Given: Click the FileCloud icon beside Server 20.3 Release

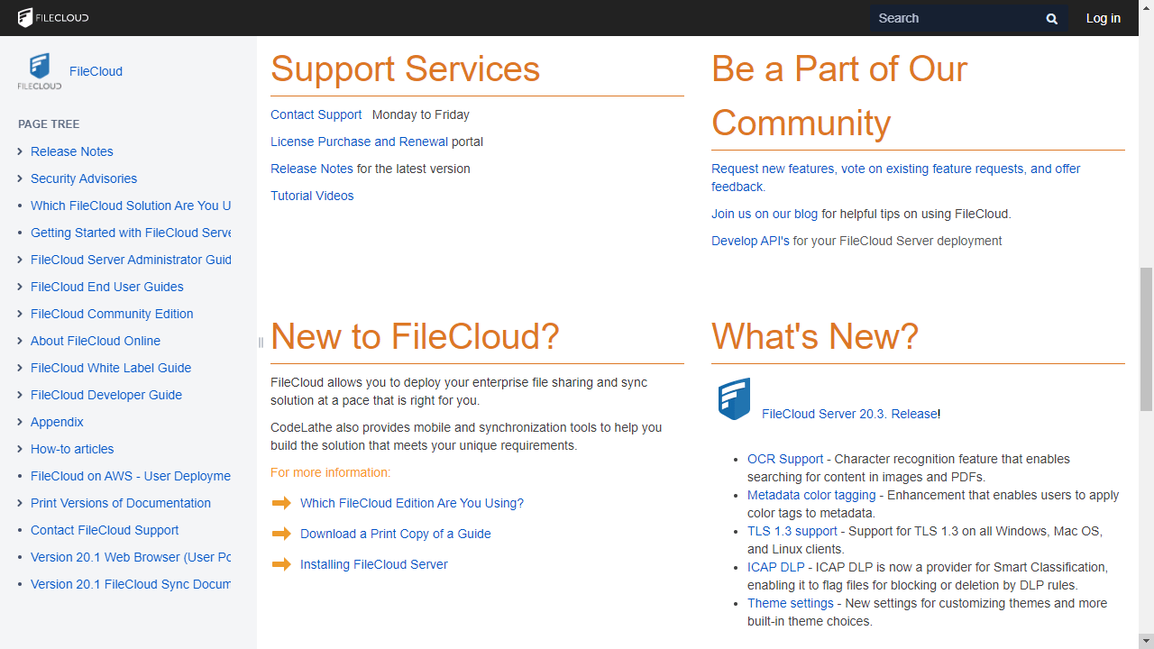Looking at the screenshot, I should (734, 399).
